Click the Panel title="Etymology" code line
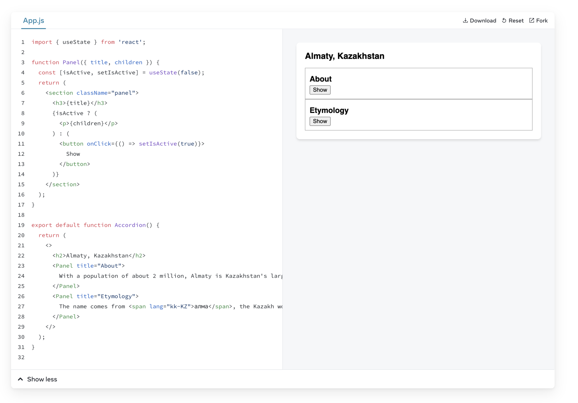 tap(95, 296)
